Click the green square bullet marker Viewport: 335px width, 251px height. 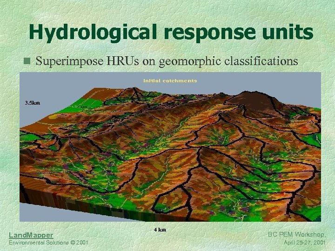(x=27, y=61)
